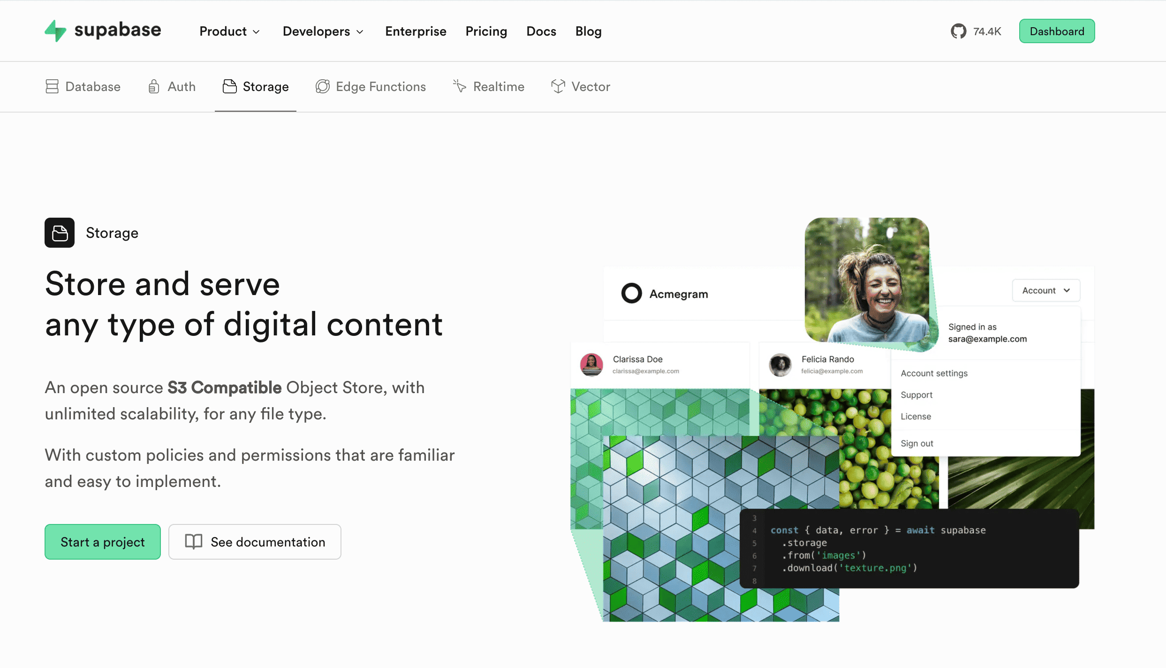1166x668 pixels.
Task: Click the Vector icon in secondary nav
Action: click(557, 86)
